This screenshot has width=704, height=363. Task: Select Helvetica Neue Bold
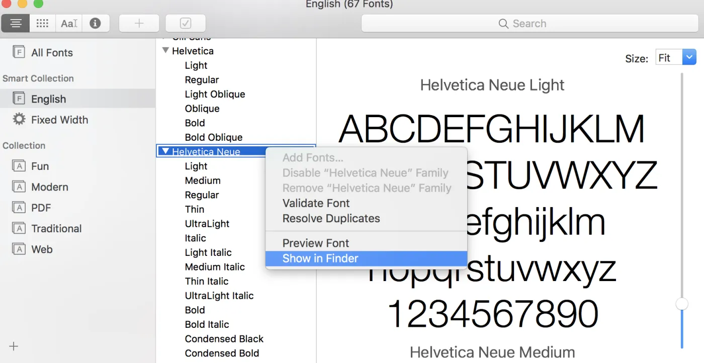pos(195,310)
